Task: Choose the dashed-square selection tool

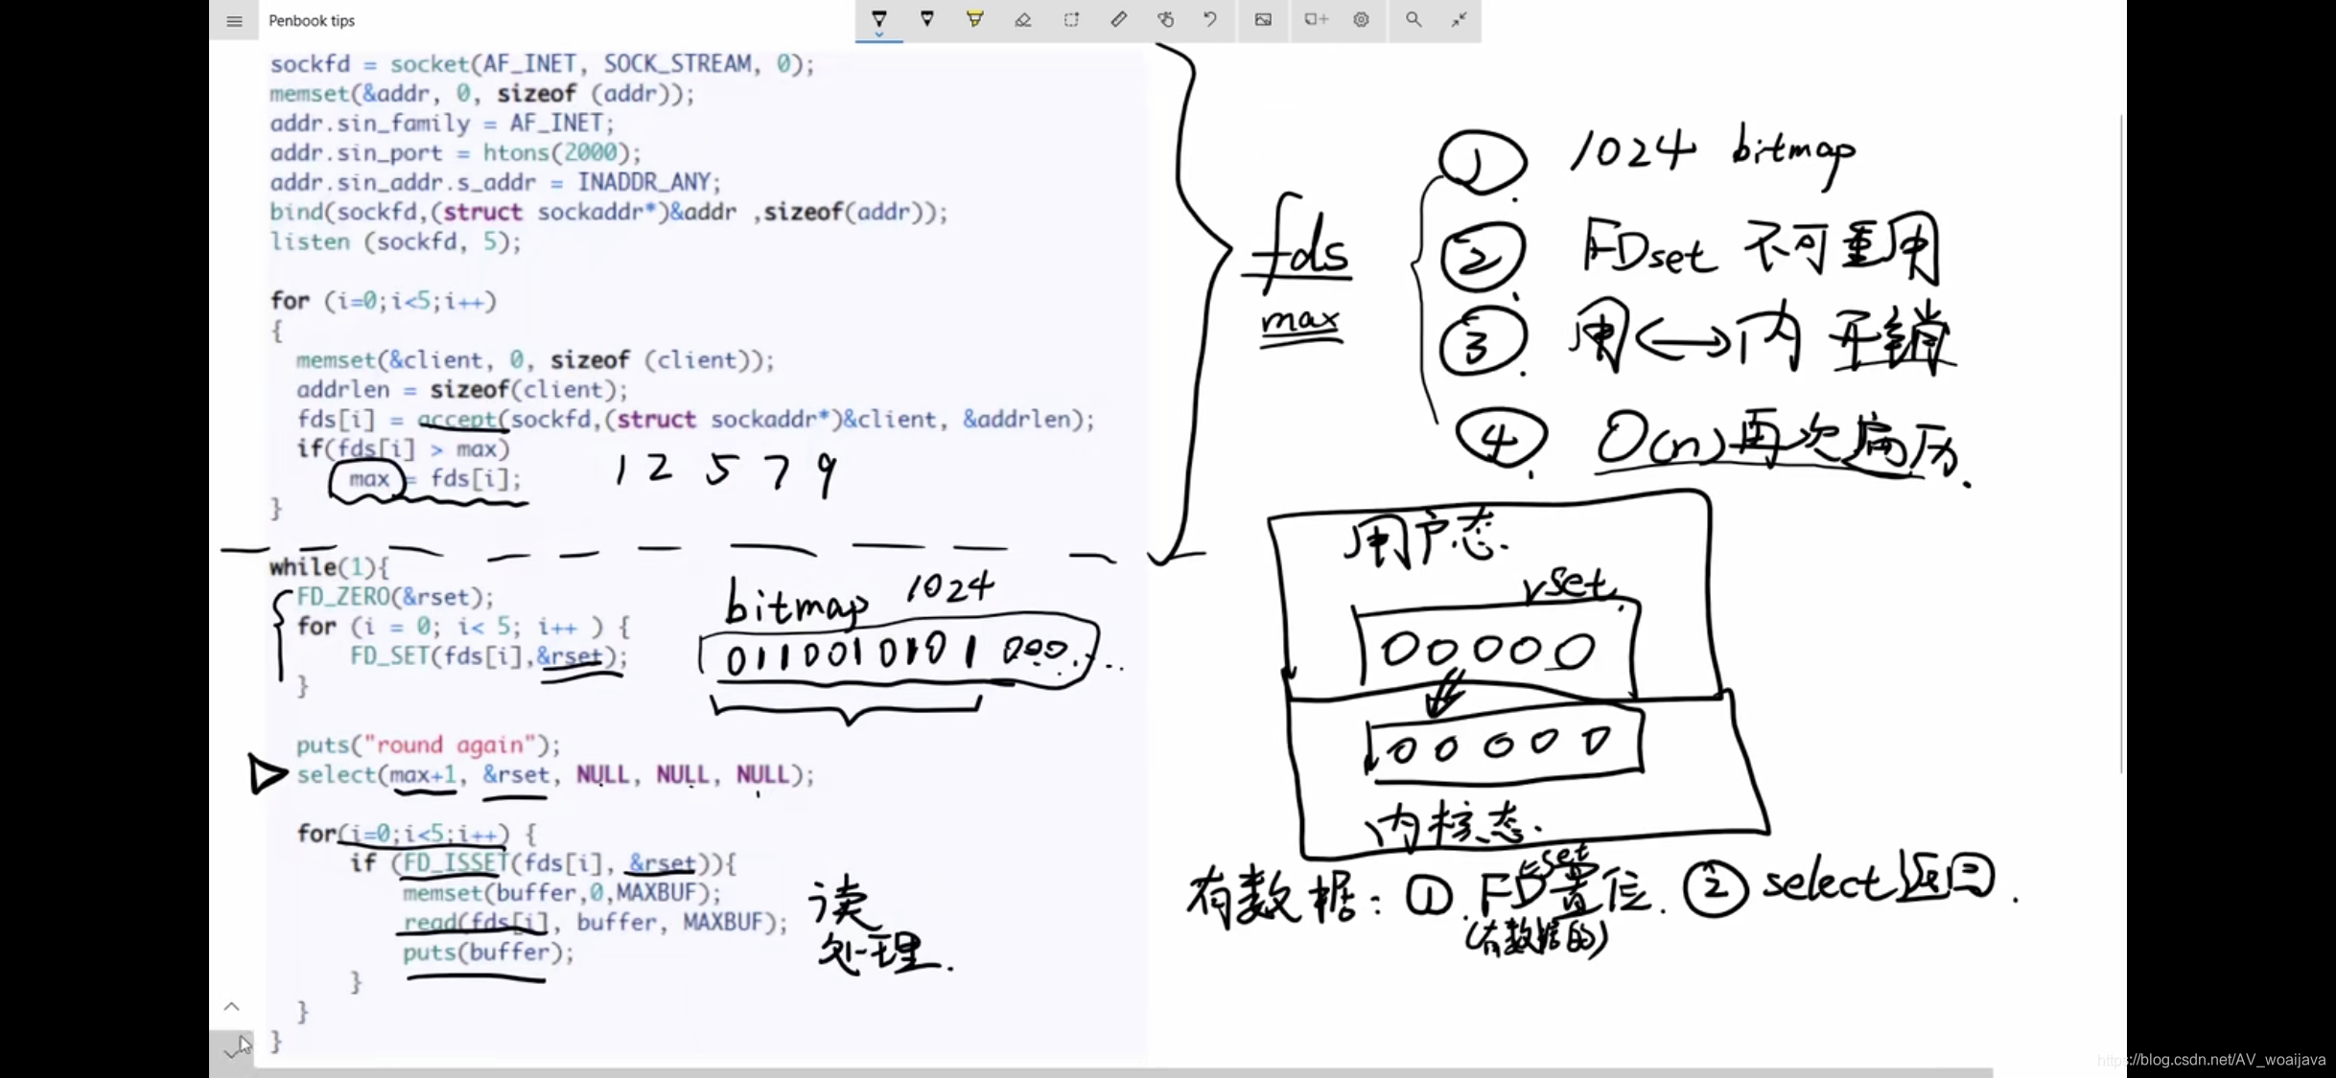Action: tap(1071, 19)
